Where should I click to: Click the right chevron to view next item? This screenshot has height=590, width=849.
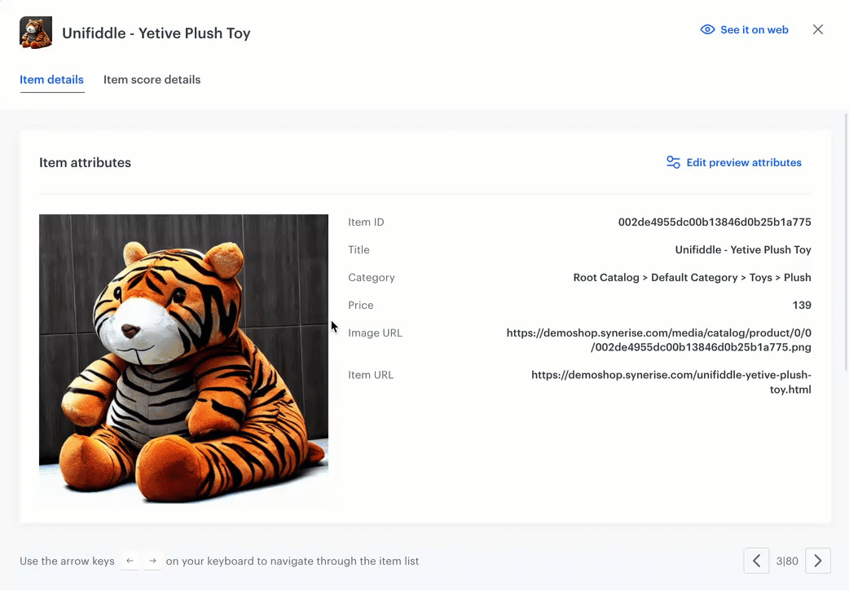click(818, 561)
